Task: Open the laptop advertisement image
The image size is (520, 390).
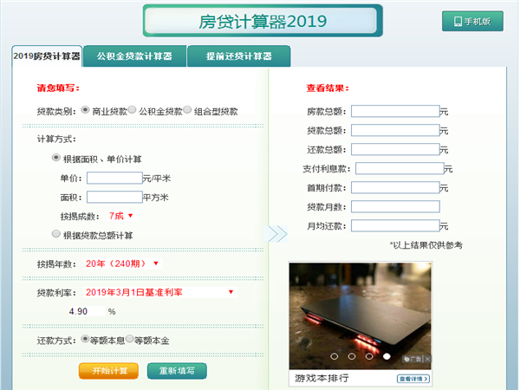Action: (361, 315)
